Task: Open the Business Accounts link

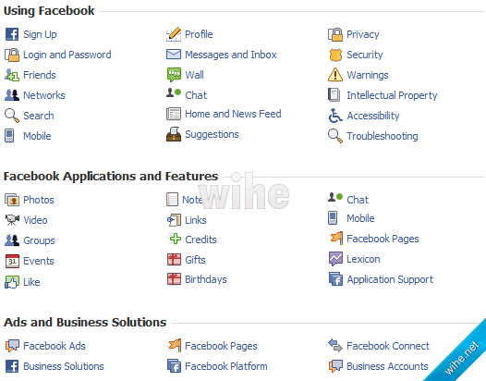Action: (x=387, y=366)
